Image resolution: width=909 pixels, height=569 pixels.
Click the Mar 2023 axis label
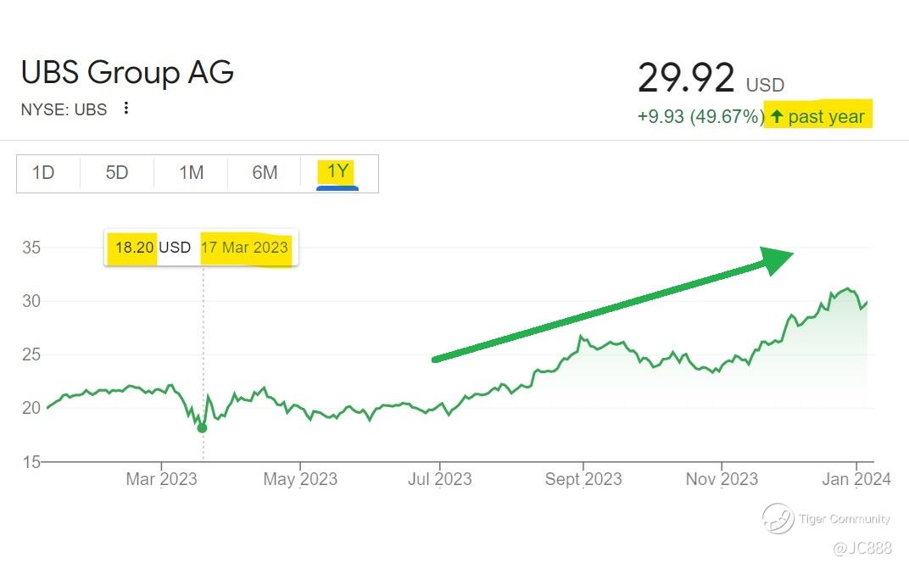[x=161, y=479]
